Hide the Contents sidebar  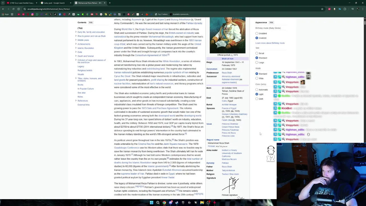click(91, 22)
